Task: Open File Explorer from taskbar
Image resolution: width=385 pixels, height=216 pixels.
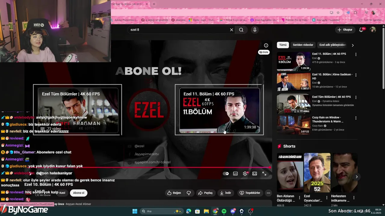Action: click(206, 211)
